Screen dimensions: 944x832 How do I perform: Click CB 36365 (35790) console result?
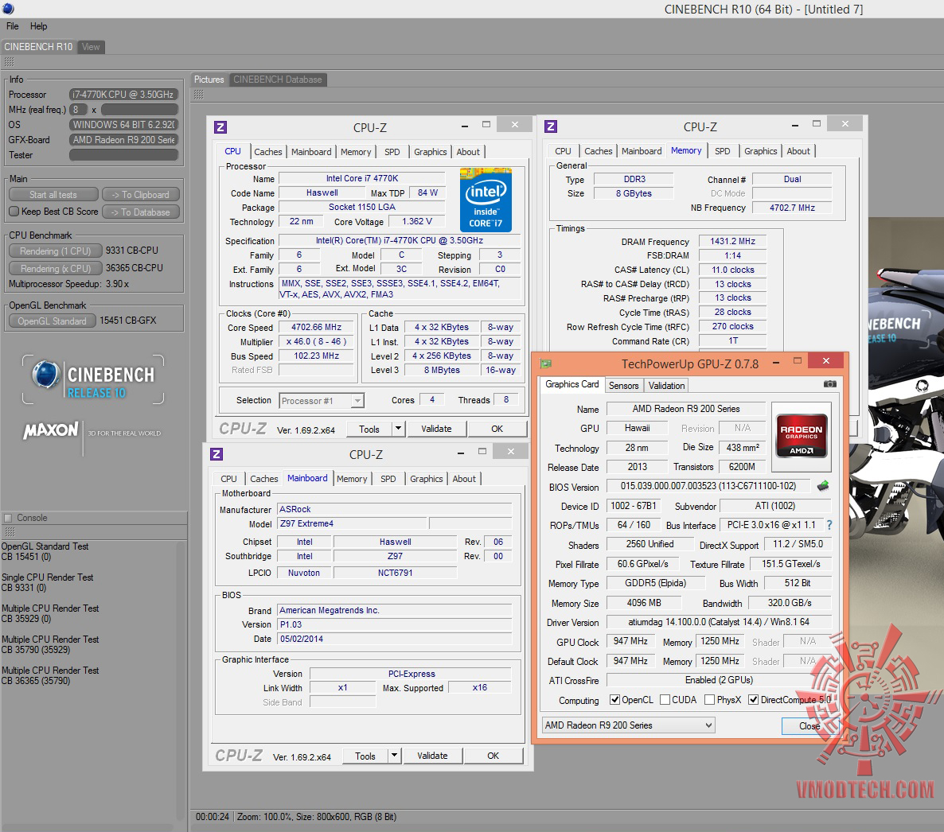(x=36, y=681)
